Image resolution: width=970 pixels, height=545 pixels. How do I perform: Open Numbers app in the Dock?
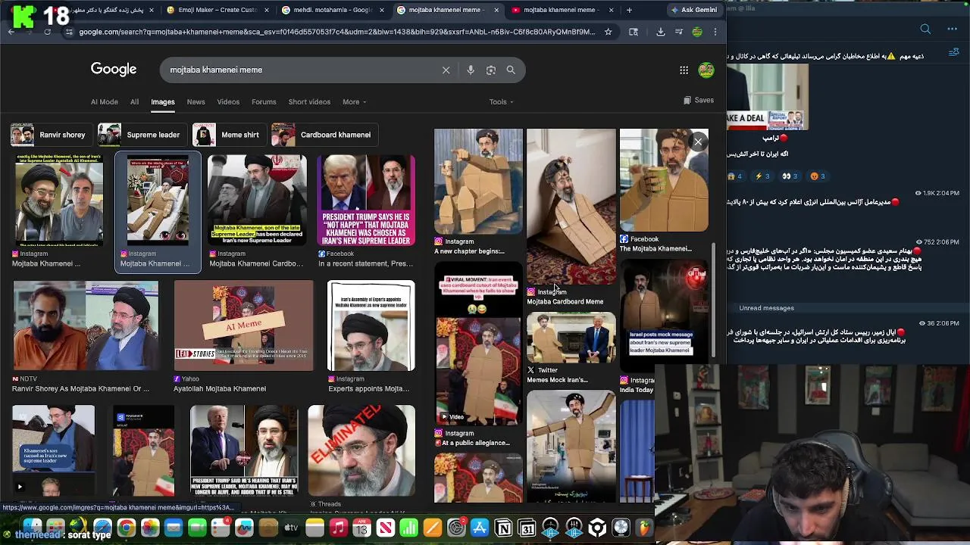coord(408,528)
